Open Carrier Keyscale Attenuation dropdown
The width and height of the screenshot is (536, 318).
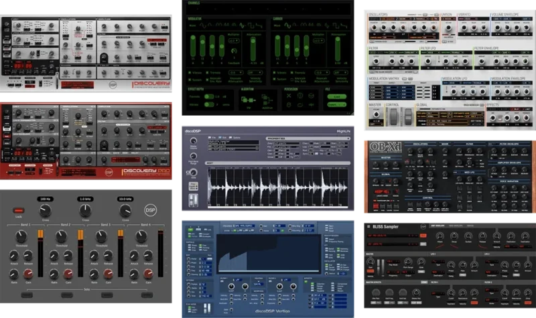tap(322, 72)
